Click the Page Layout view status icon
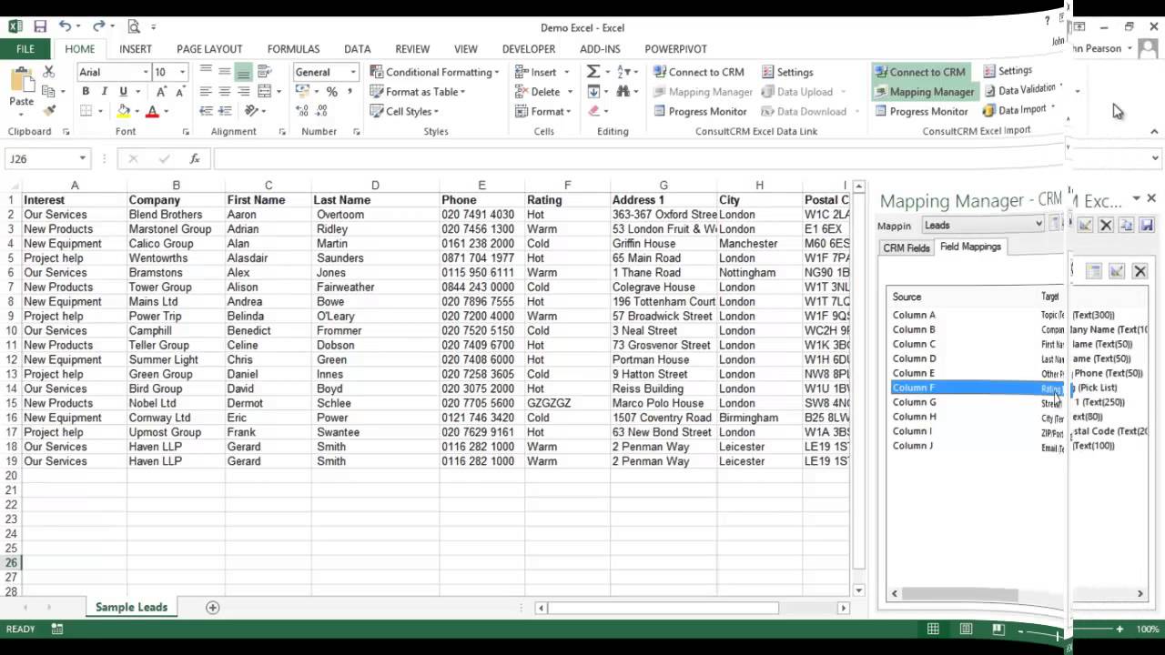Screen dimensions: 1165x655 (966, 629)
